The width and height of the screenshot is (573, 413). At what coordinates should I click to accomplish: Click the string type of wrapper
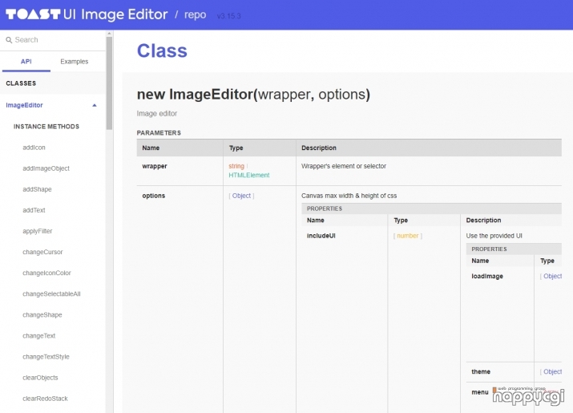(236, 166)
